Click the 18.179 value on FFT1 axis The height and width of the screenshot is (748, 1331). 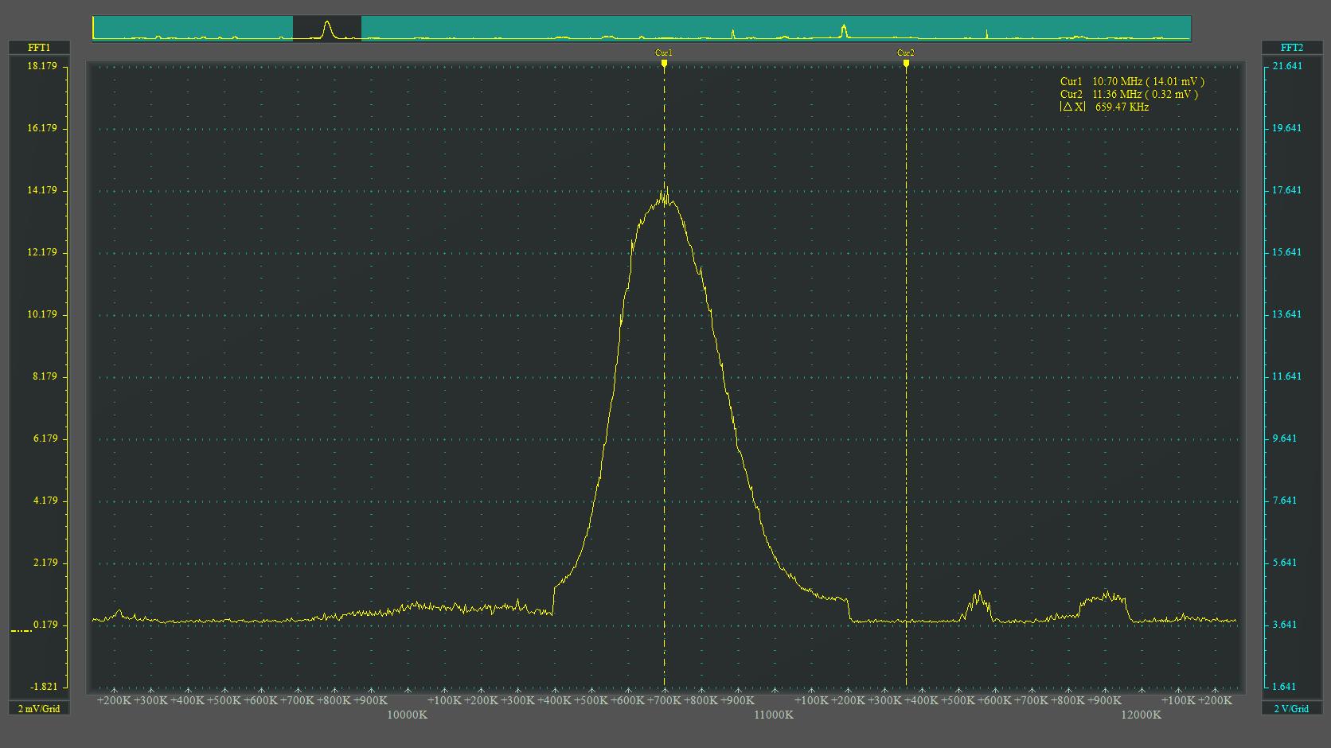[42, 66]
